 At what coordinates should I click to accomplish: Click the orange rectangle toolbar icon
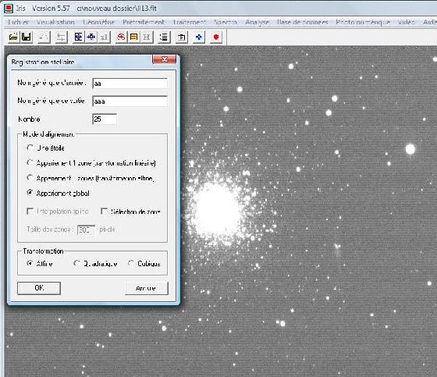pos(133,37)
